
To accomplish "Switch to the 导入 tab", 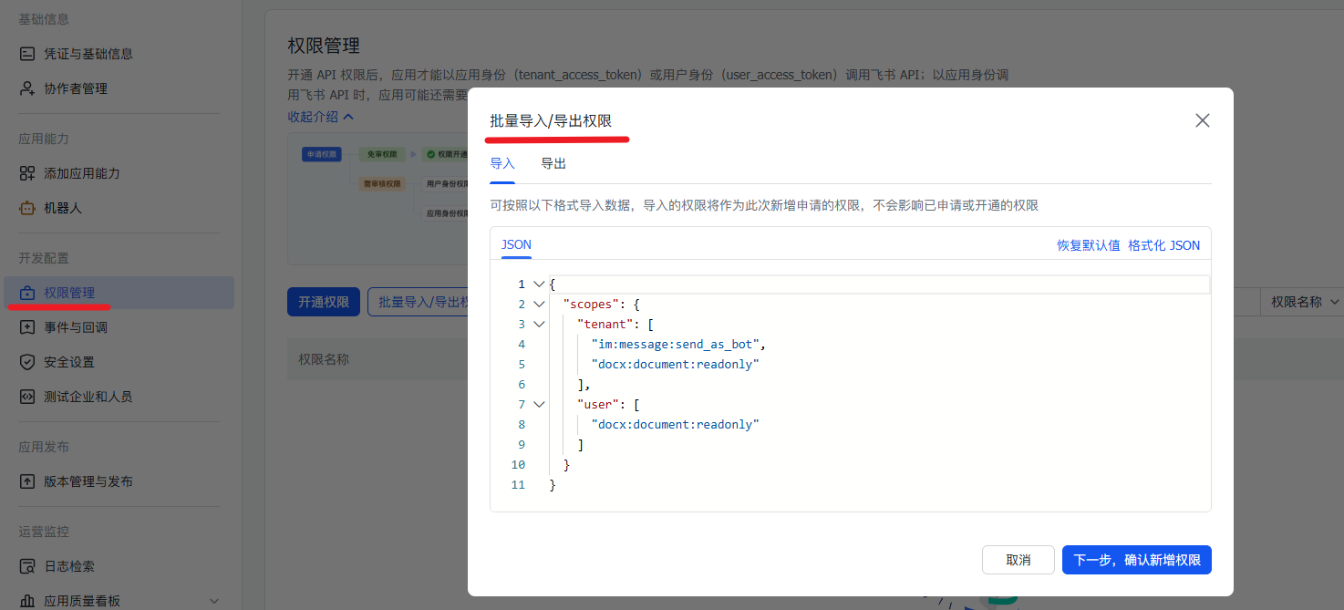I will (502, 164).
